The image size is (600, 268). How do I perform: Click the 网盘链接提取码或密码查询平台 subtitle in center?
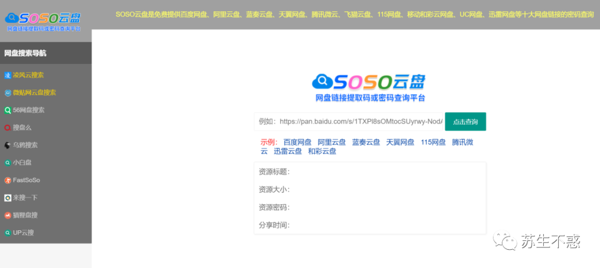[x=370, y=98]
